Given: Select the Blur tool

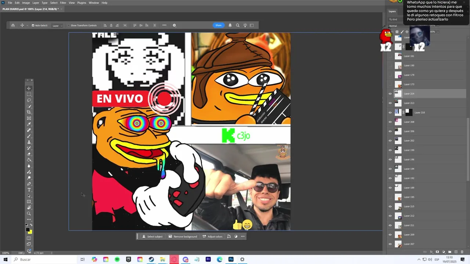Looking at the screenshot, I should tap(29, 166).
